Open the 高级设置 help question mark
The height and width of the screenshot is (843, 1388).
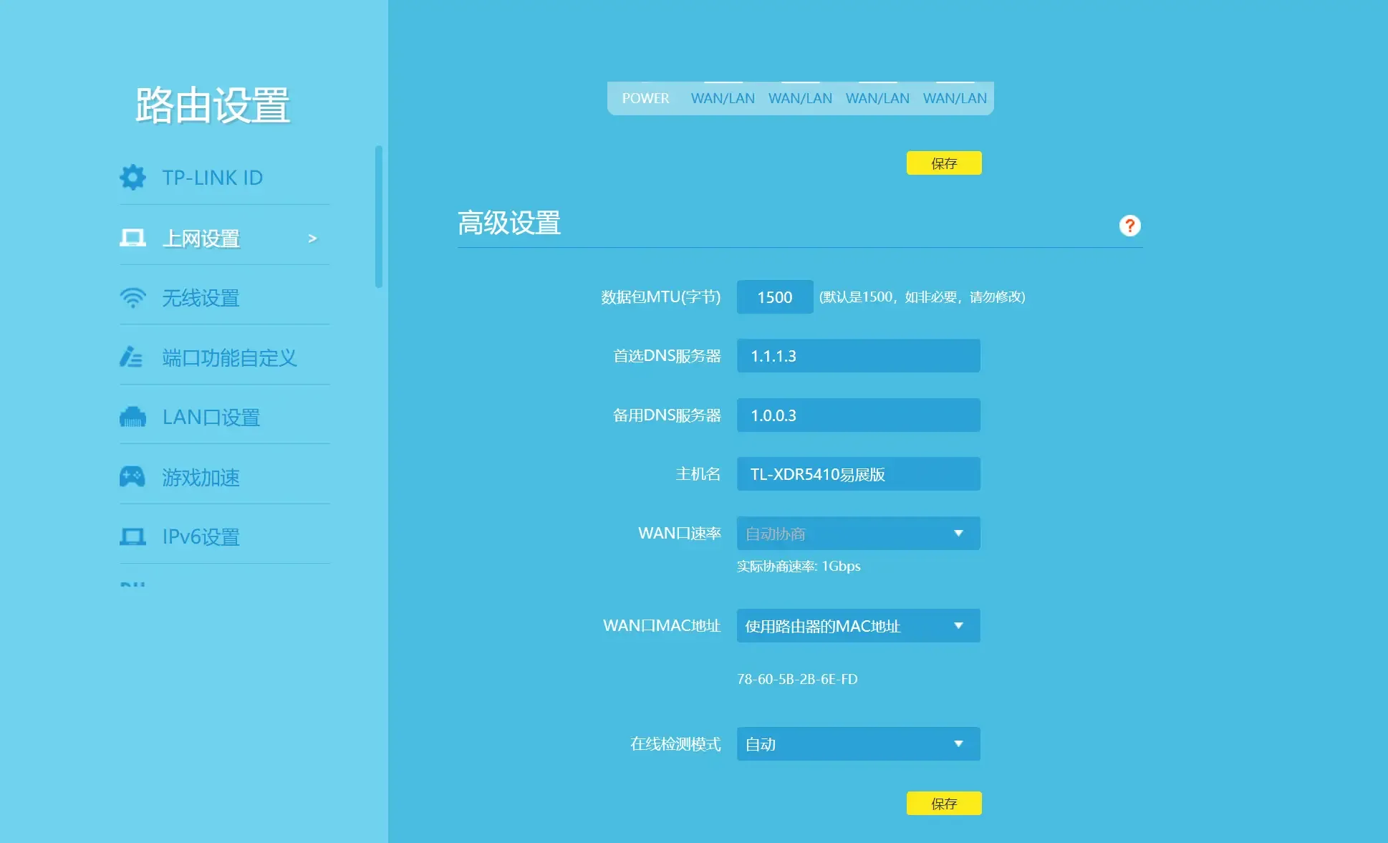tap(1129, 226)
